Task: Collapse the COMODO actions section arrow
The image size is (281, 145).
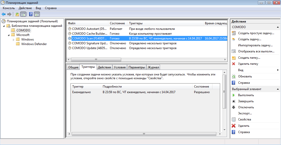Action: (x=278, y=27)
